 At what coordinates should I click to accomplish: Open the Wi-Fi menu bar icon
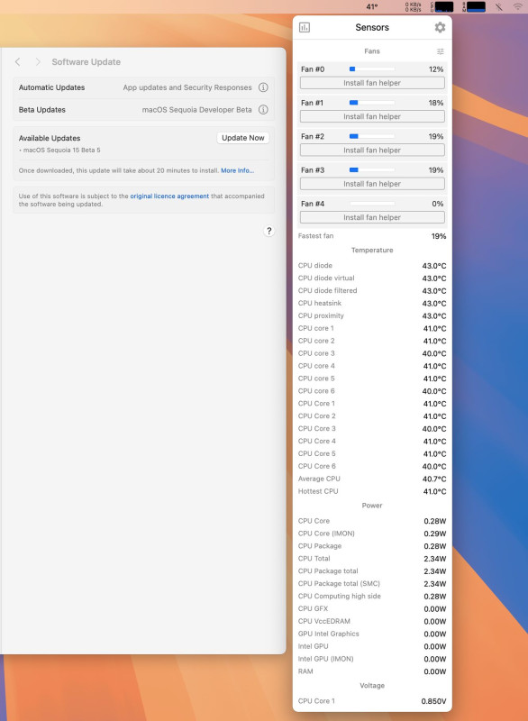[x=518, y=6]
